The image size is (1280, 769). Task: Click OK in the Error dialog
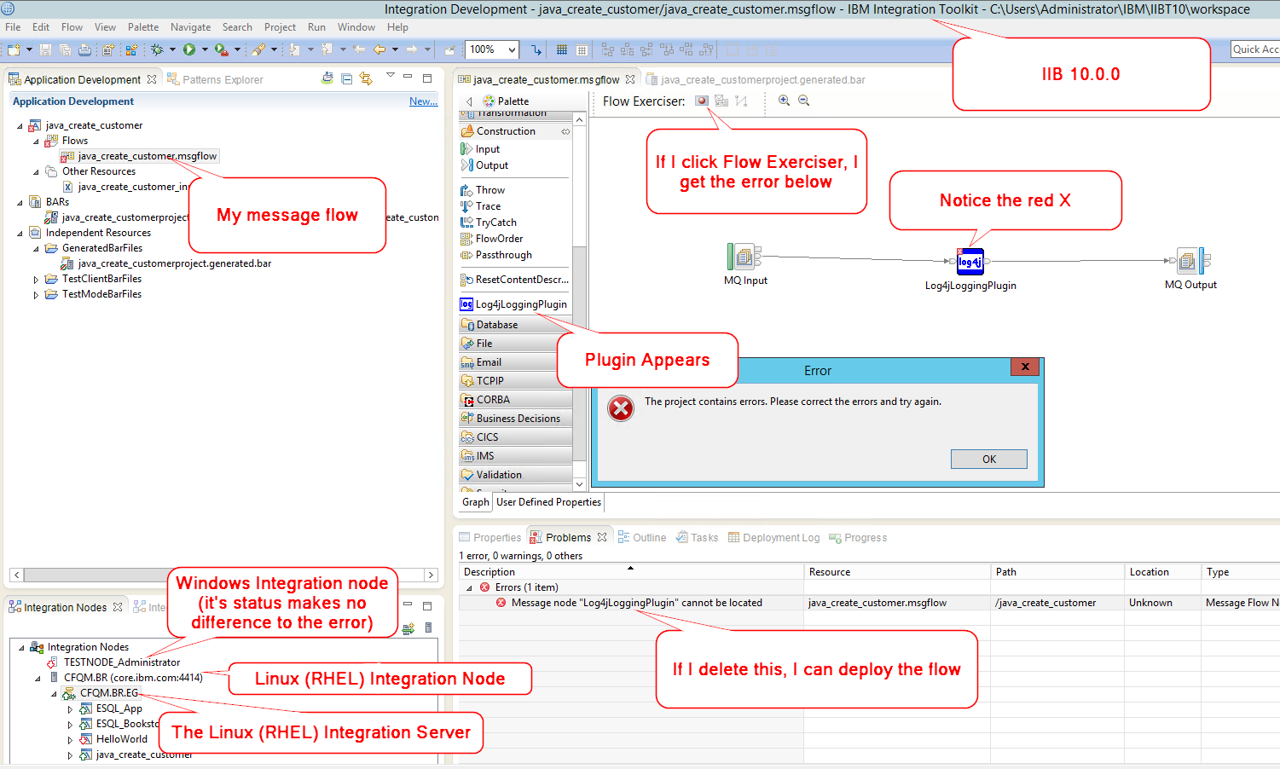(x=988, y=459)
